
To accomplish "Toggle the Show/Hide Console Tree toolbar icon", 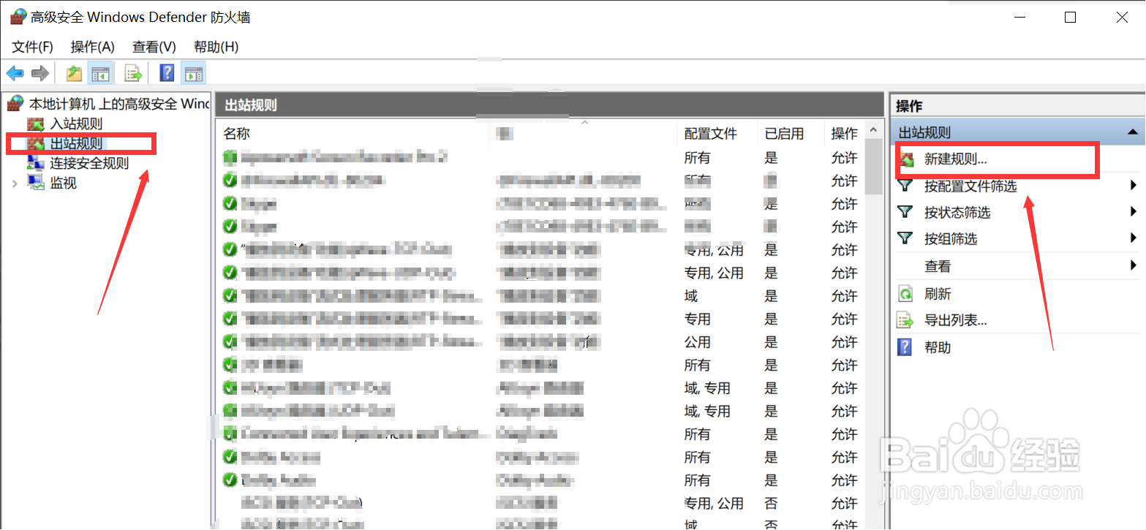I will point(99,73).
